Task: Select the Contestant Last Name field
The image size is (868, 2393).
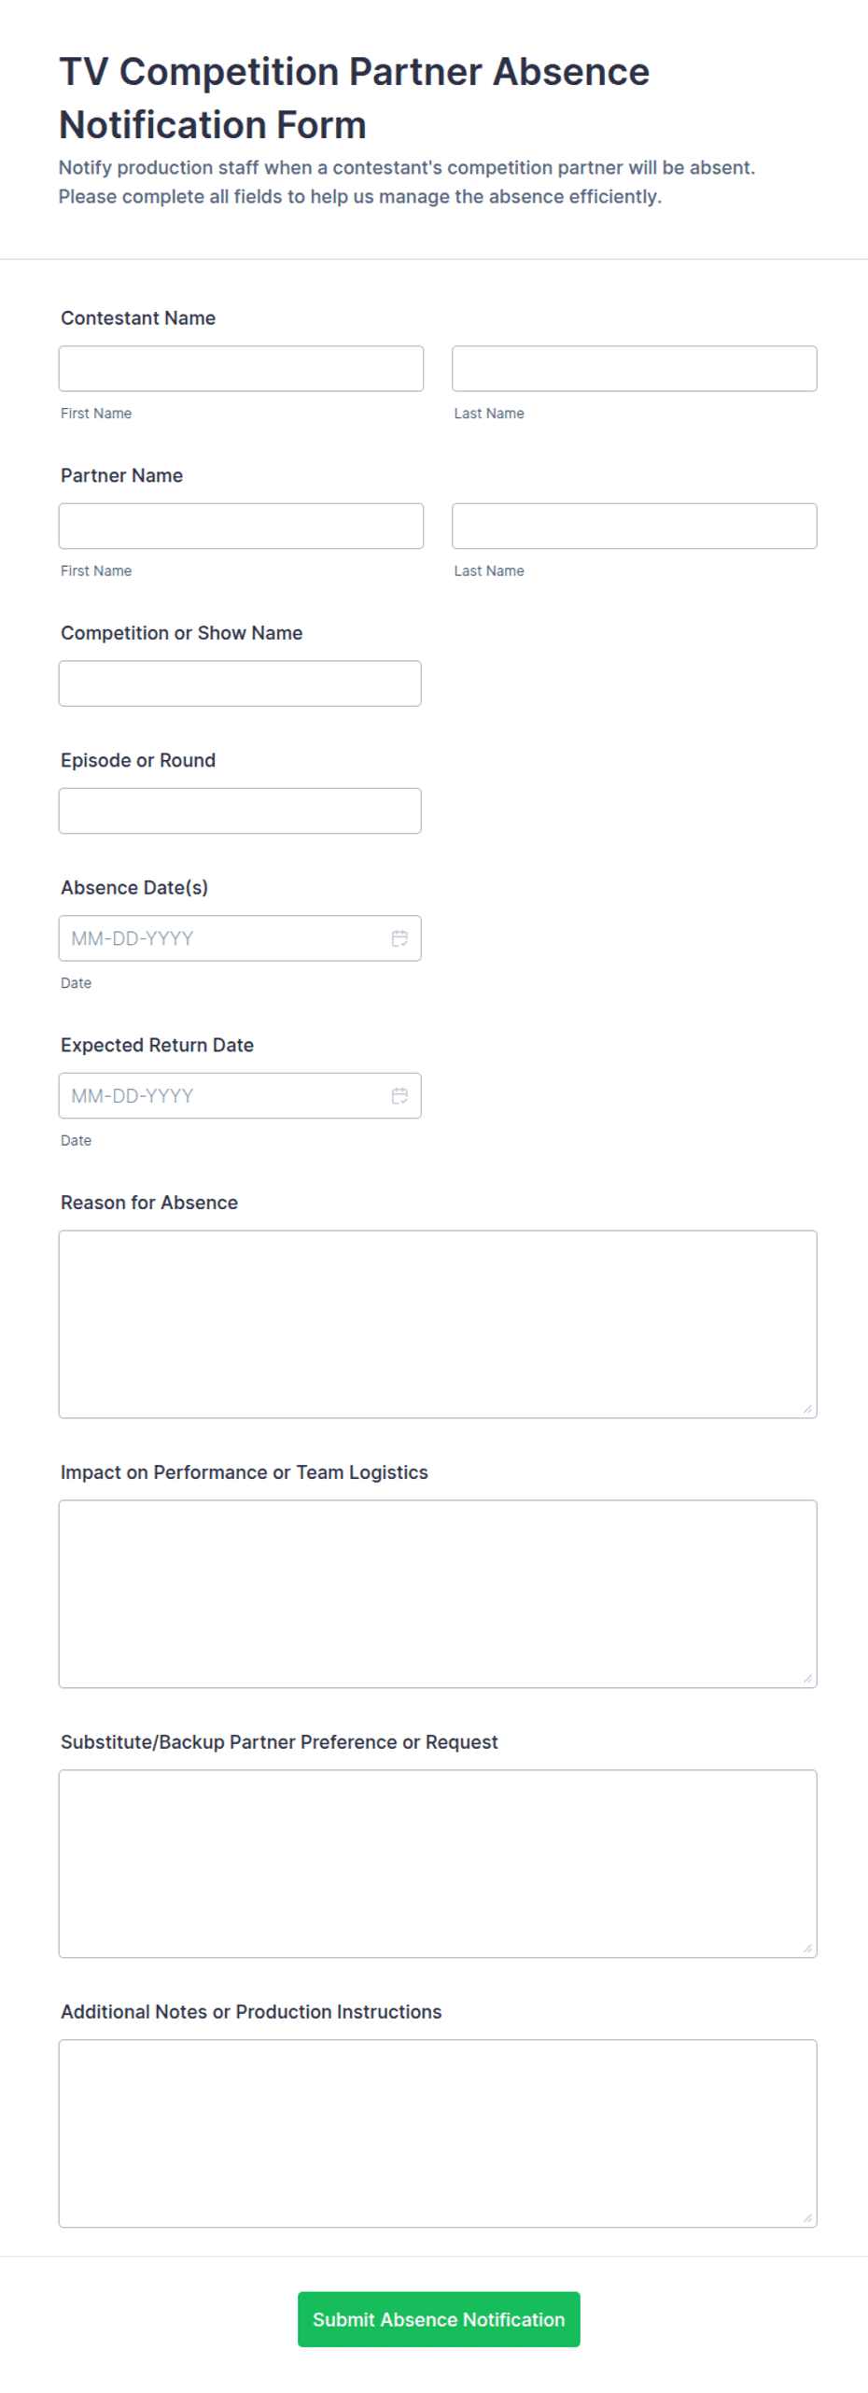Action: (x=634, y=368)
